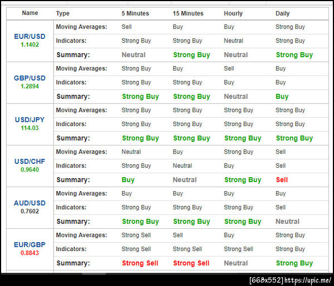The image size is (334, 286).
Task: Click the EUR/GBP price 0.8843
Action: (x=30, y=253)
